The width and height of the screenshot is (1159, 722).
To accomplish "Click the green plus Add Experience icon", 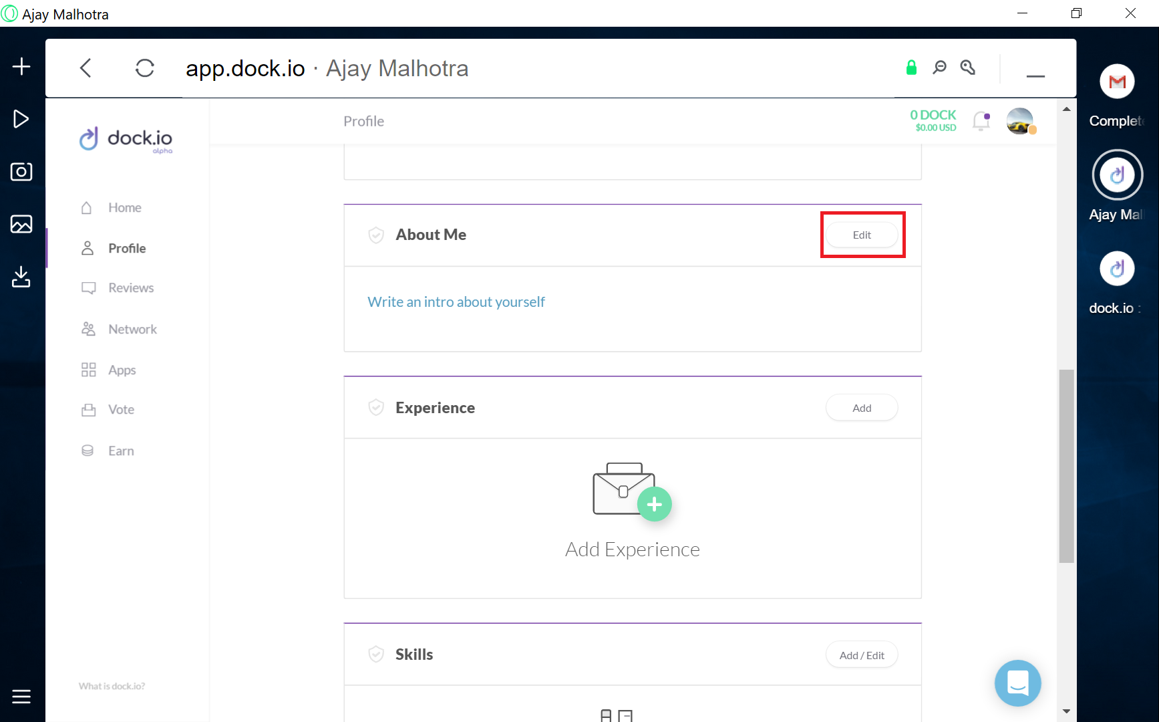I will click(x=654, y=504).
